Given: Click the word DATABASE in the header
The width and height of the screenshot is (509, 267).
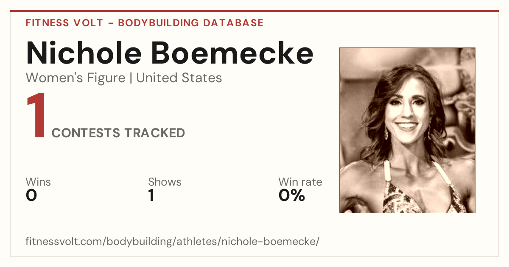Looking at the screenshot, I should click(233, 23).
